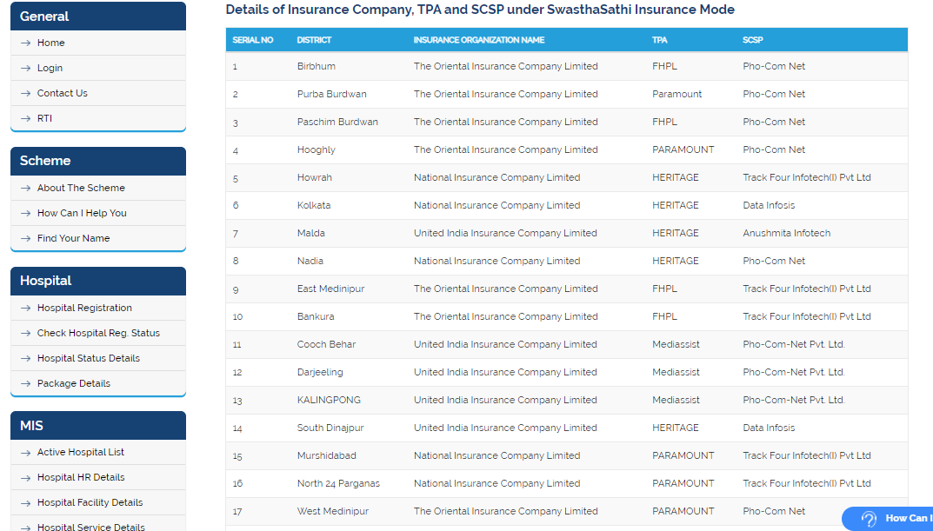Click the SERIAL NO column header

pyautogui.click(x=253, y=40)
